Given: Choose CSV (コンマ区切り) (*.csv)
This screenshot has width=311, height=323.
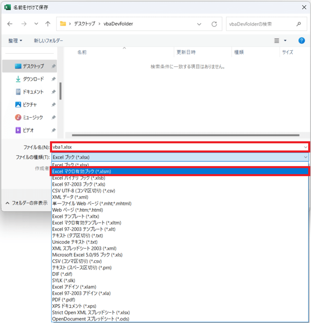Looking at the screenshot, I should tap(180, 261).
